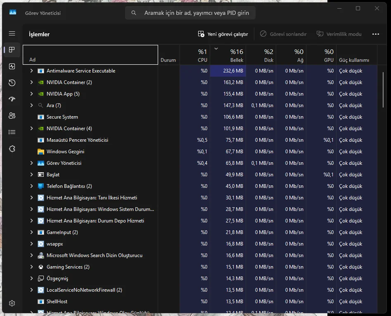Expand Gaming Services (2) process group
The height and width of the screenshot is (316, 391).
pos(31,267)
